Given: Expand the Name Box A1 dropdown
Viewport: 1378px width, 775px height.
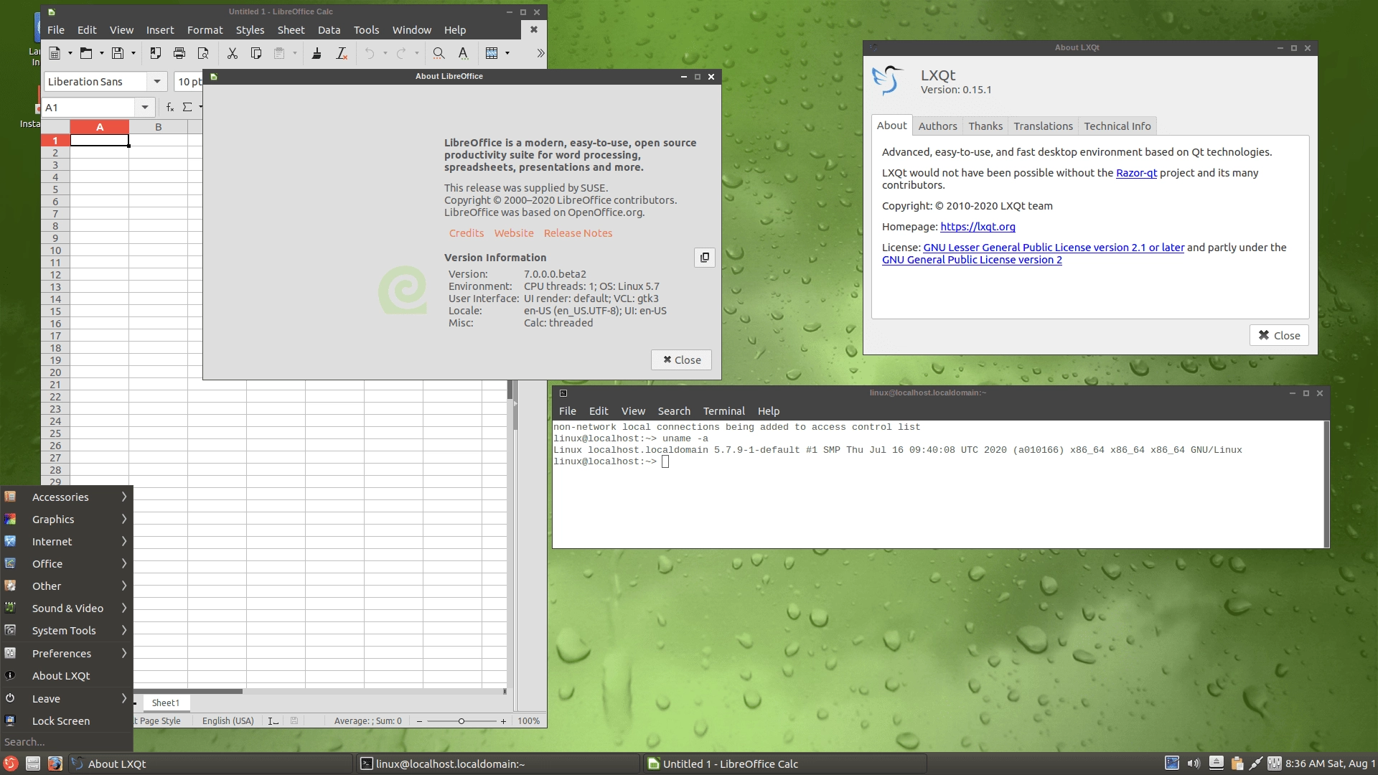Looking at the screenshot, I should 145,108.
